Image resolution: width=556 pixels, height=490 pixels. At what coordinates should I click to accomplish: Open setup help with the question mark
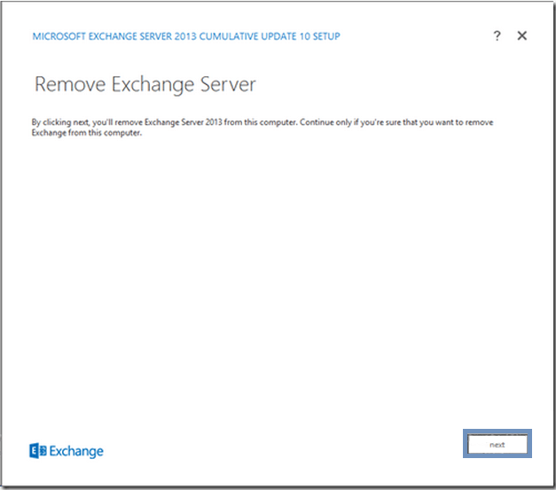coord(497,35)
